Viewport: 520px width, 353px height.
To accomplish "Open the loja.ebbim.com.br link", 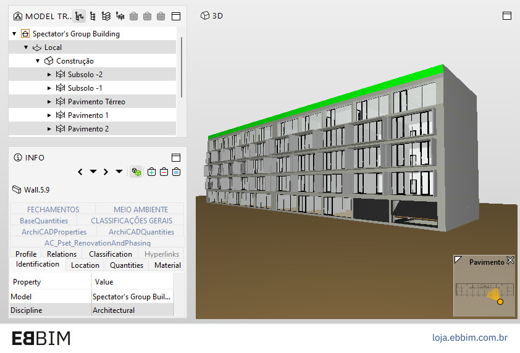I will pyautogui.click(x=469, y=338).
